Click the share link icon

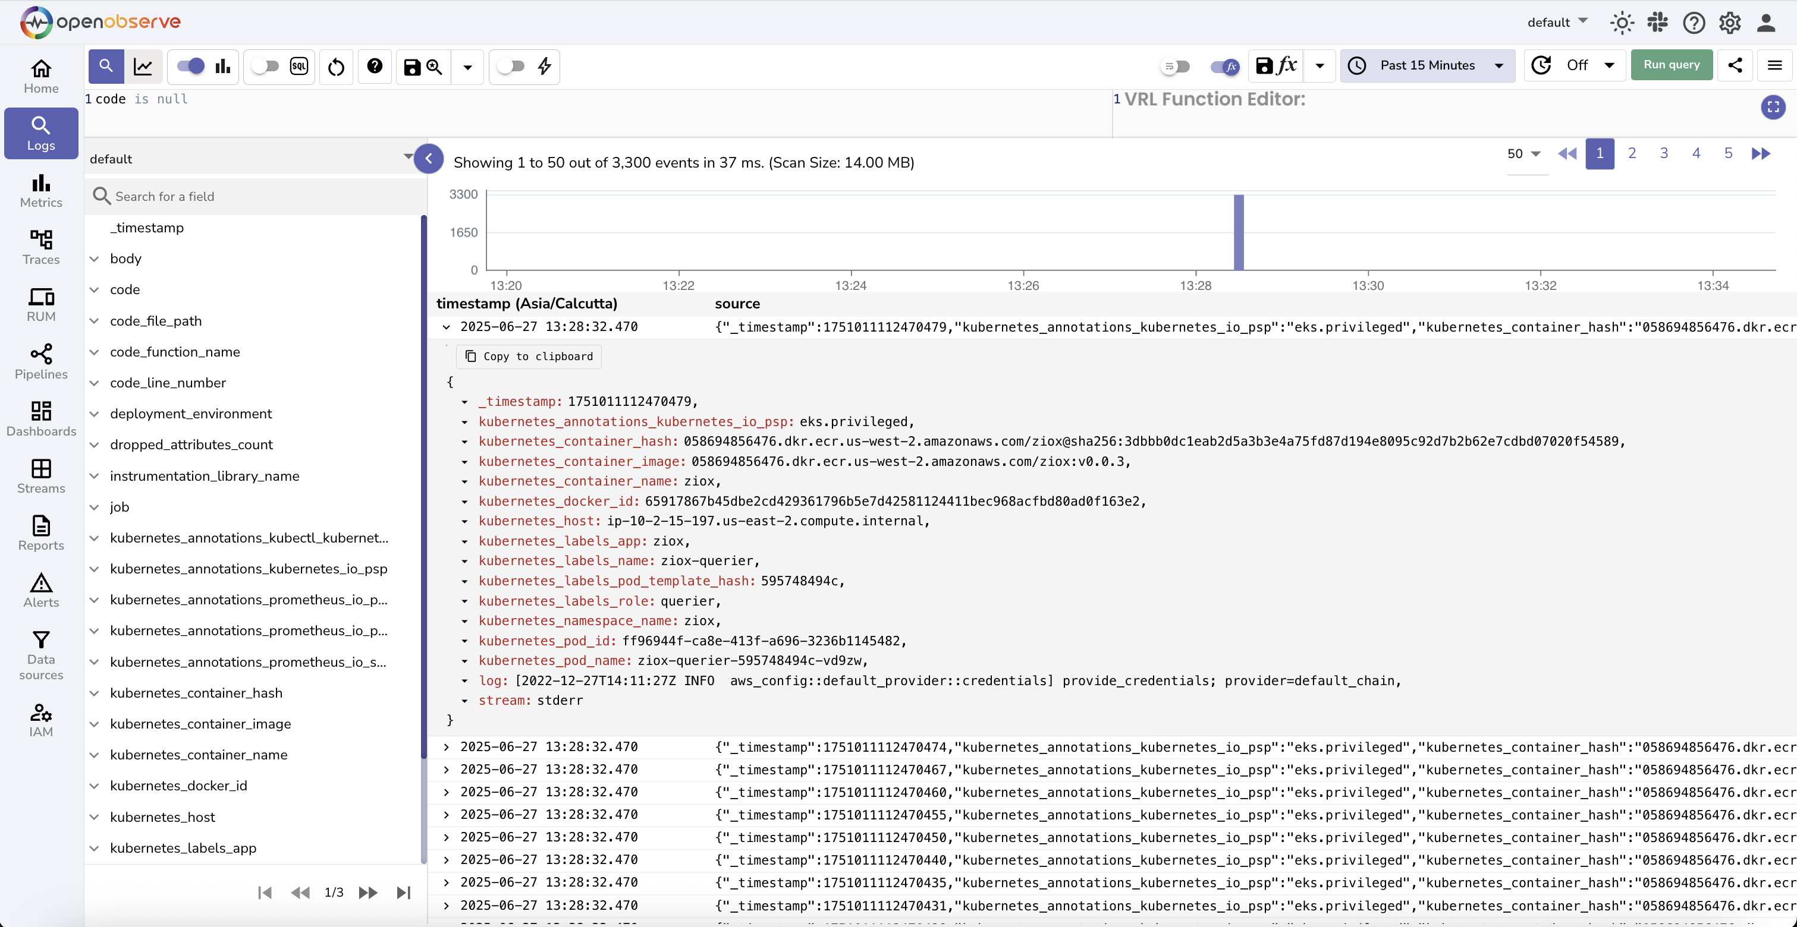coord(1735,65)
